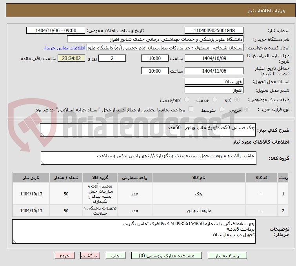This screenshot has height=266, width=296.
Task: Click the ردیف column header
Action: [x=283, y=178]
